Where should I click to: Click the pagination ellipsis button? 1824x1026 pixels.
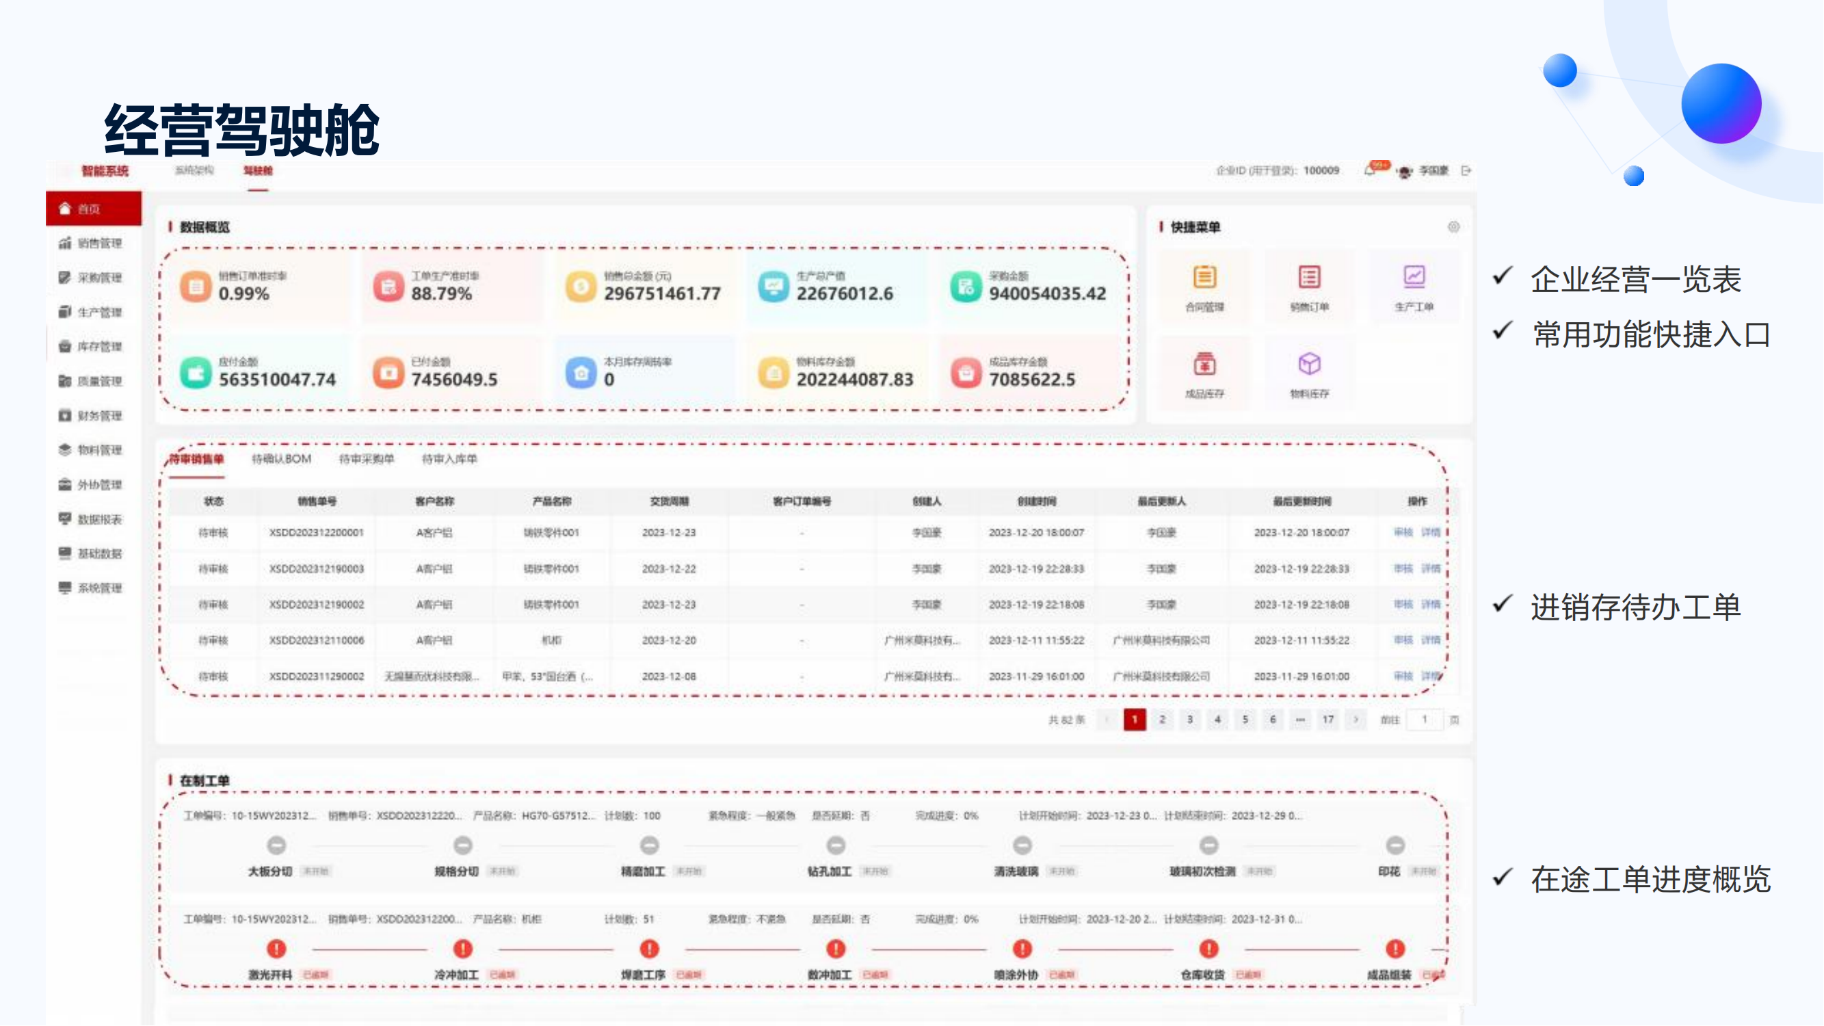[x=1300, y=720]
